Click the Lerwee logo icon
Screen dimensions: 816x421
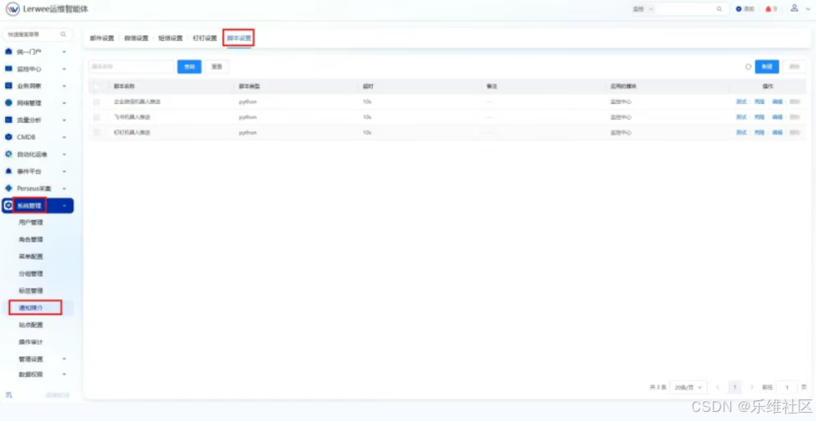(x=12, y=9)
